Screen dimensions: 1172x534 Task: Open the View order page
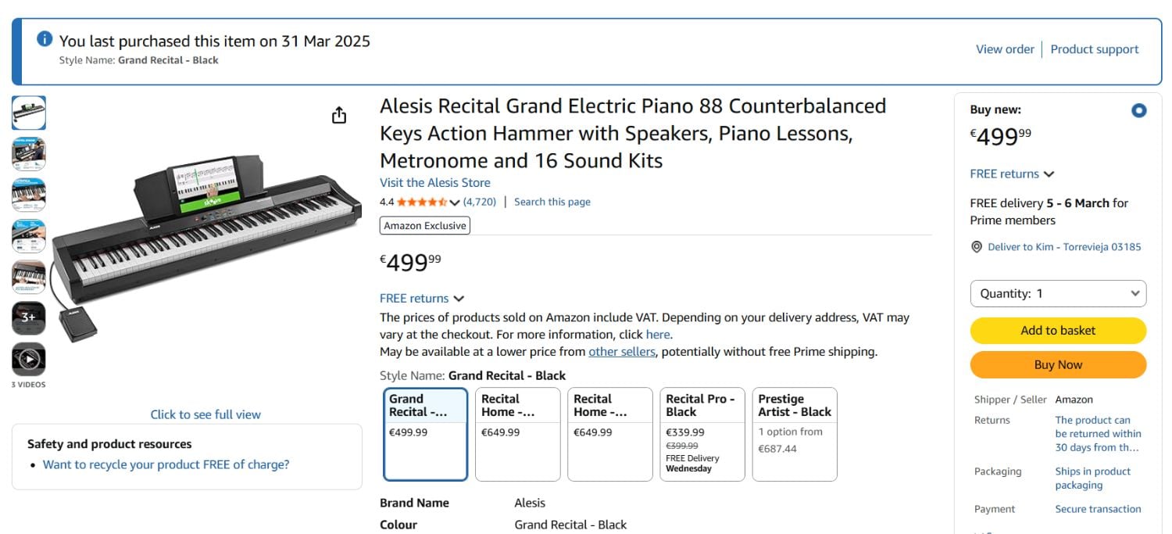1005,48
